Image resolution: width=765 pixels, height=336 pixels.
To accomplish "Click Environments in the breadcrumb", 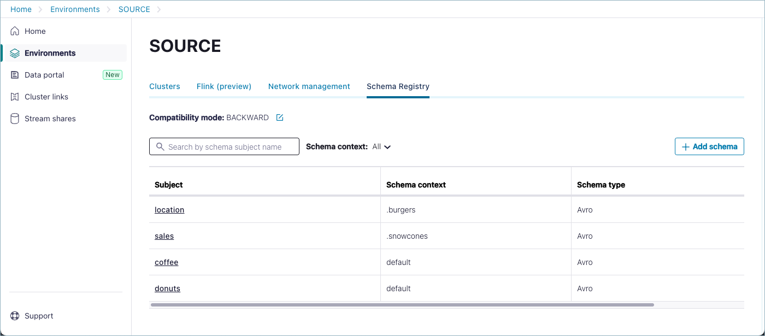I will 75,9.
